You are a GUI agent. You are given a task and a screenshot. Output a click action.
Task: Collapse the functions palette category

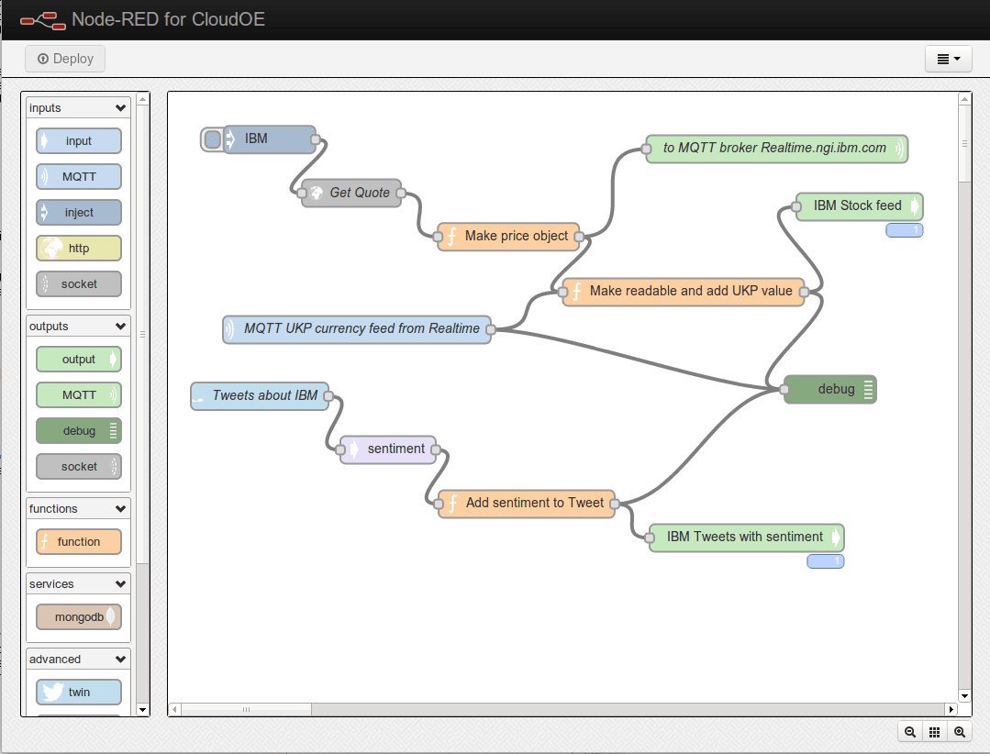[x=120, y=509]
